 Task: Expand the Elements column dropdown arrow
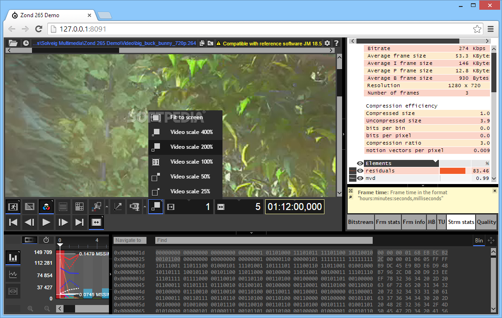[x=436, y=161]
